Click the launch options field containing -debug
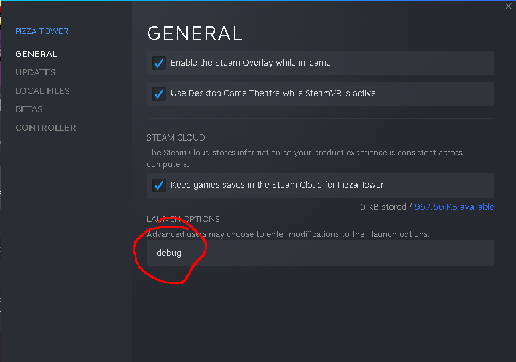516x362 pixels. point(319,253)
